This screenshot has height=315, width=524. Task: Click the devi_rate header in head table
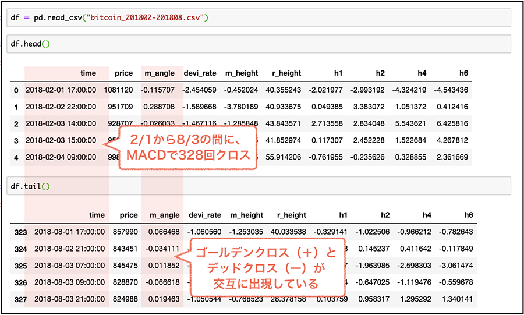pos(200,73)
